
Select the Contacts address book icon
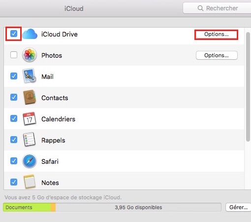[30, 97]
